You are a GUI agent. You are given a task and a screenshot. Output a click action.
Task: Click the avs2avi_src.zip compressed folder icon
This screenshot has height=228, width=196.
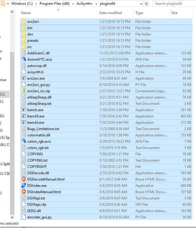coord(24,91)
